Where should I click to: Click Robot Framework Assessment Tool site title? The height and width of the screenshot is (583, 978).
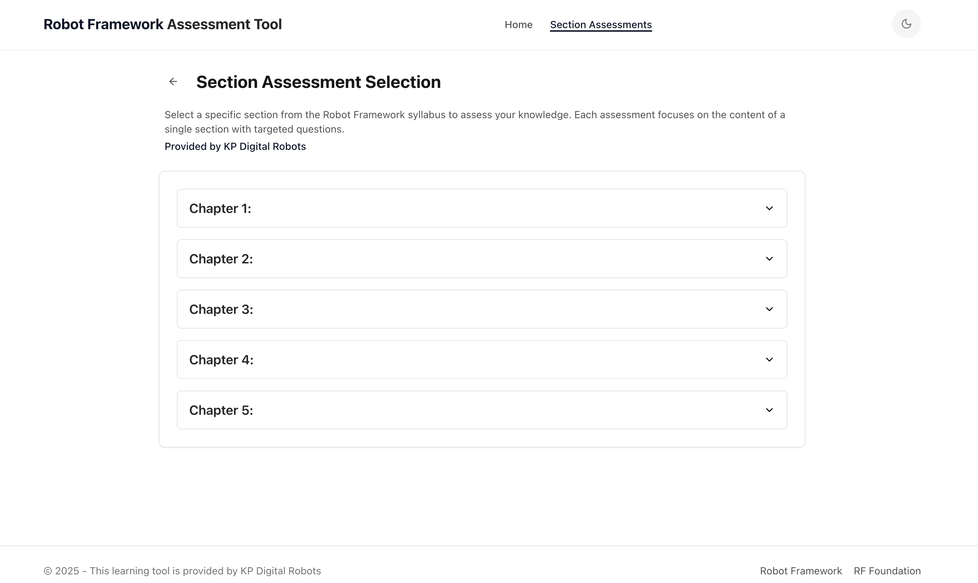click(162, 25)
